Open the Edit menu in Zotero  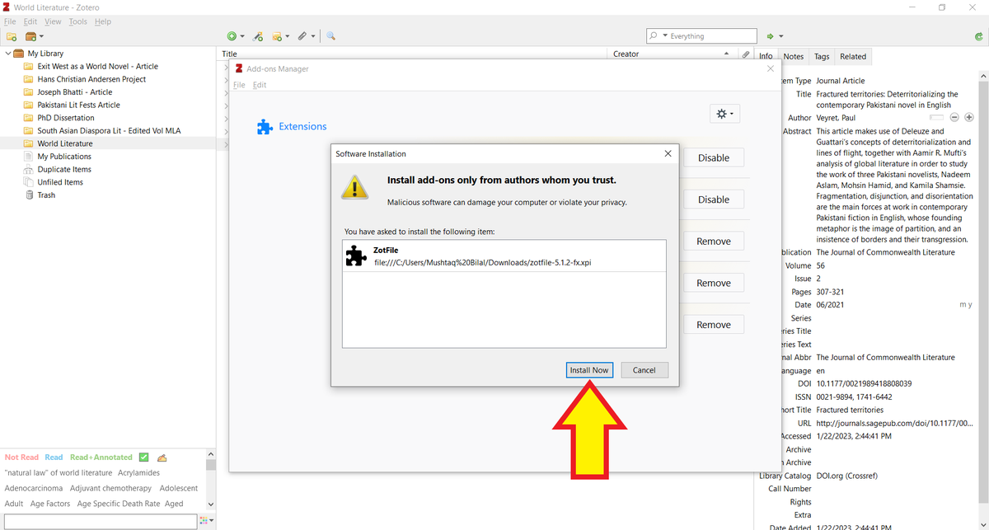[30, 21]
